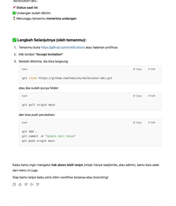Click the pushpin icon beside "Status saat ini"

[14, 8]
